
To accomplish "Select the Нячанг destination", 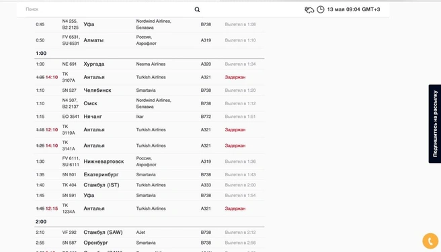I will click(x=93, y=117).
